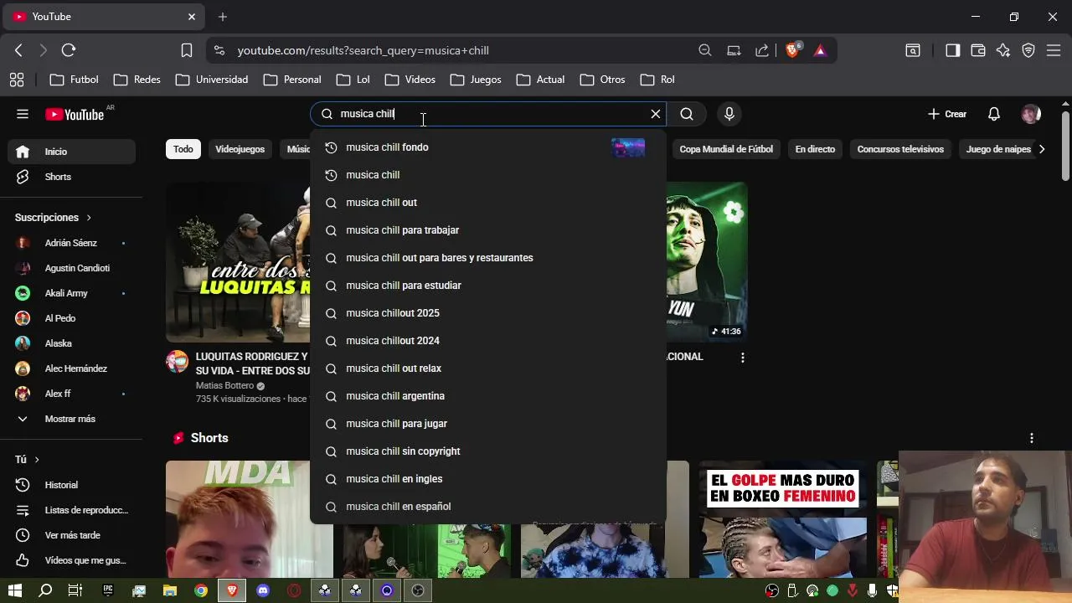The width and height of the screenshot is (1072, 603).
Task: Open Discord from the taskbar
Action: click(x=263, y=590)
